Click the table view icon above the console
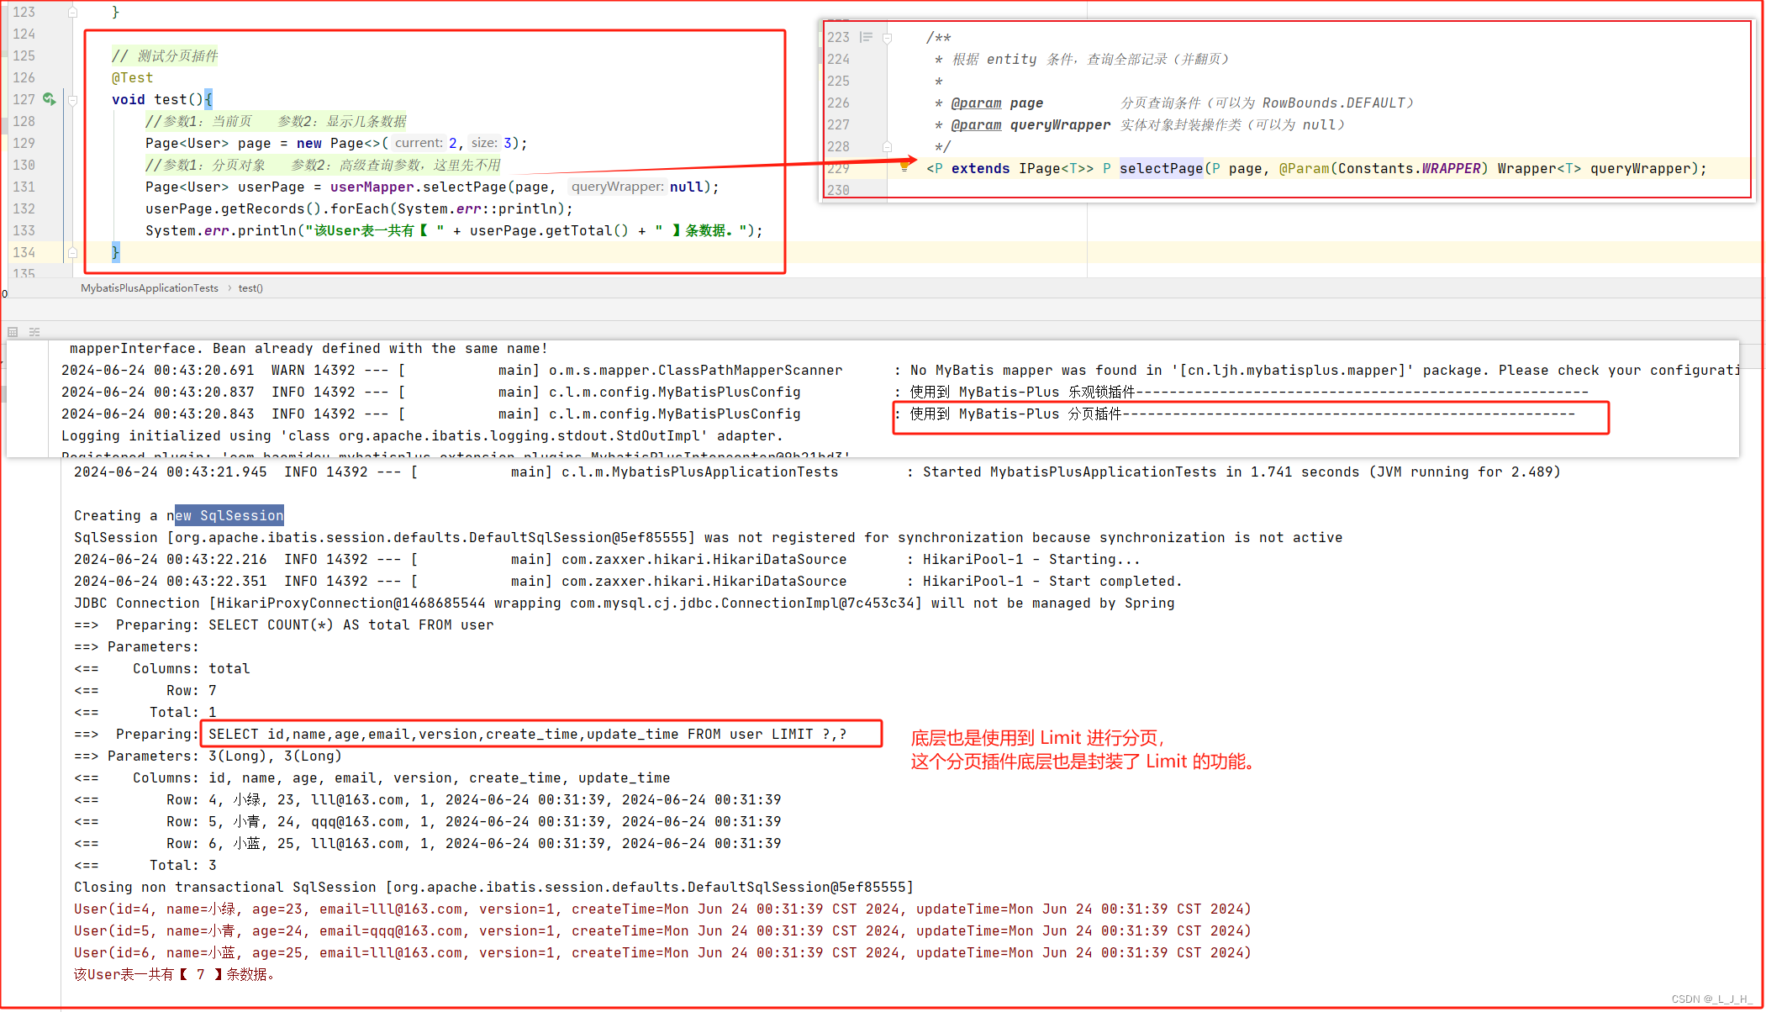 point(13,332)
